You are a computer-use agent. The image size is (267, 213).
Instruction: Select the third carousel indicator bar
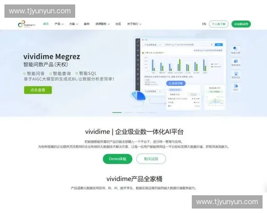pyautogui.click(x=141, y=112)
